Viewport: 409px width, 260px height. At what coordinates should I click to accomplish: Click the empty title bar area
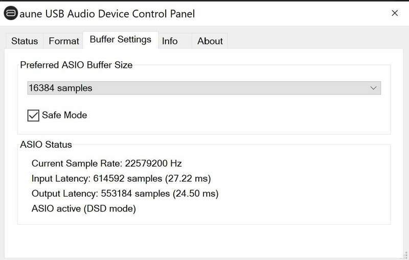286,14
